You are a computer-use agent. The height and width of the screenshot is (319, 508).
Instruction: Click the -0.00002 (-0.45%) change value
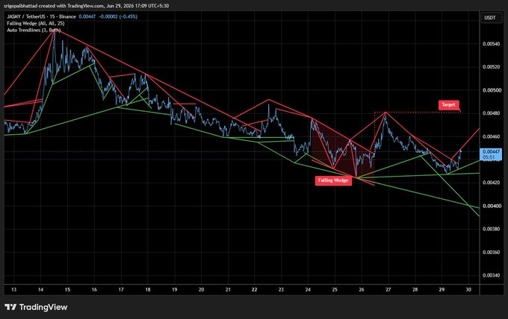(118, 16)
